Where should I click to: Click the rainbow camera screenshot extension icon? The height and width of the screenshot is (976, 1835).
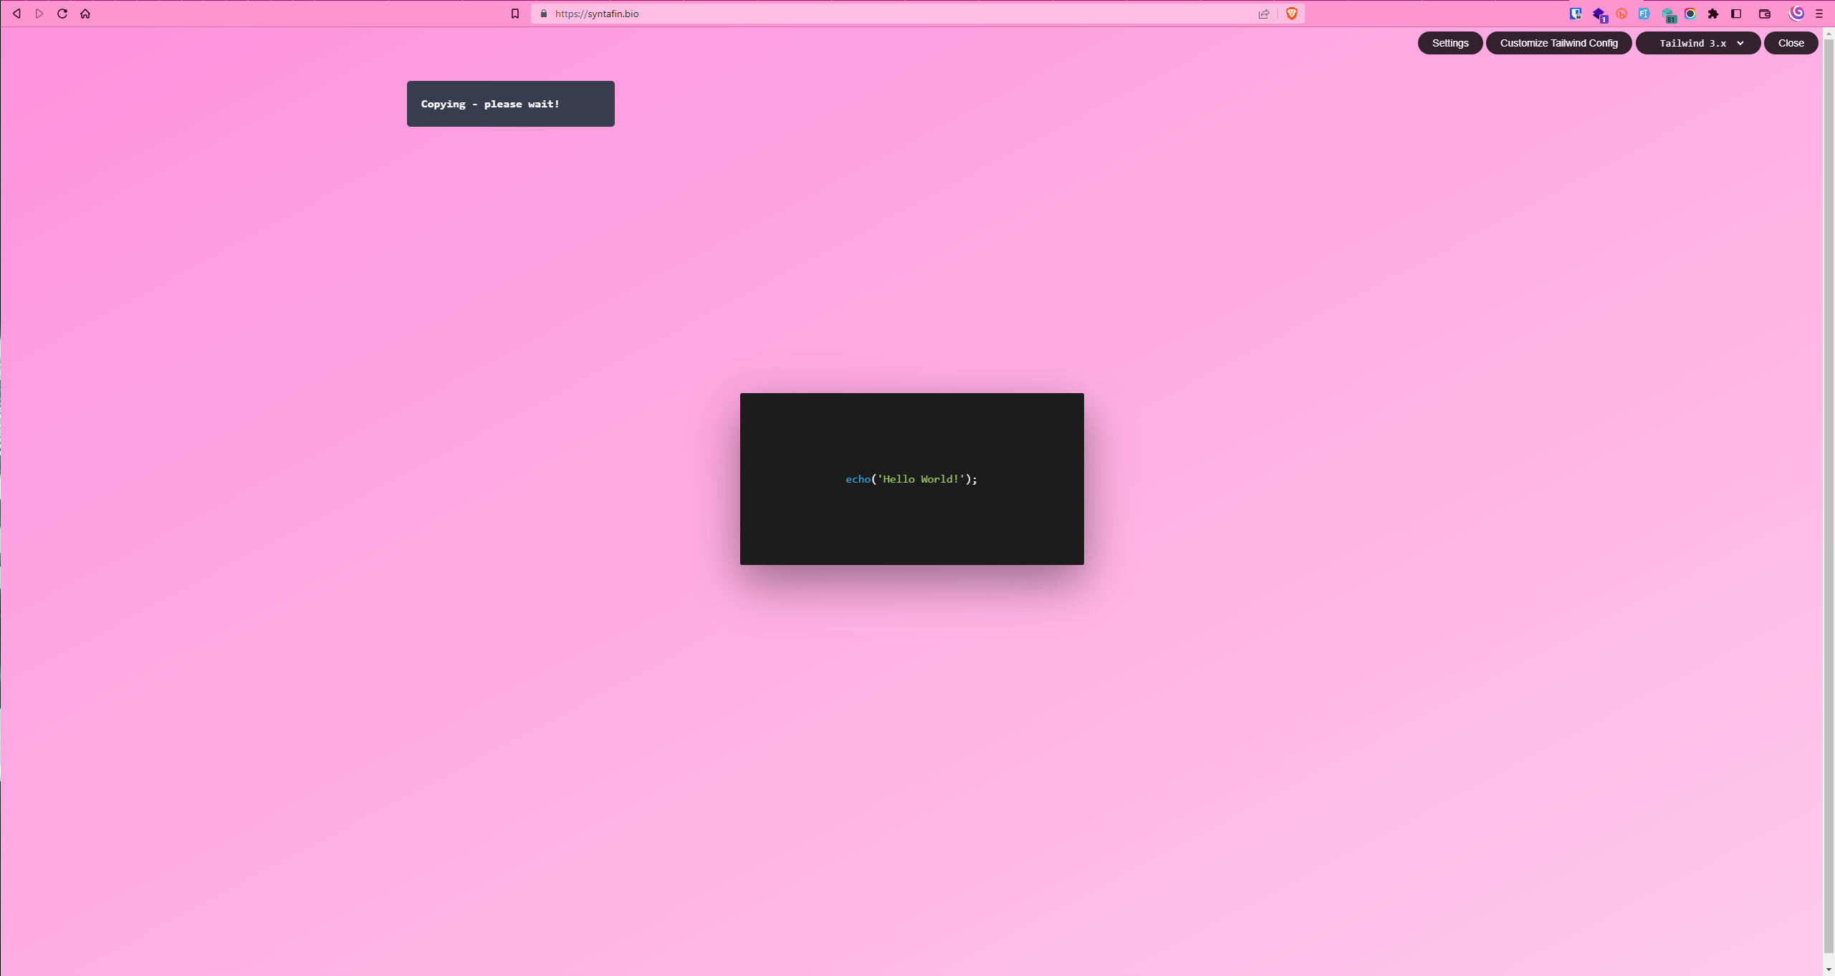coord(1690,14)
